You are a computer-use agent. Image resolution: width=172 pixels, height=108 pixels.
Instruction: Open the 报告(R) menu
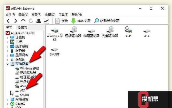tap(36, 14)
